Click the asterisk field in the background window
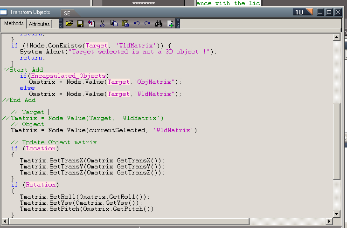The height and width of the screenshot is (228, 347). pyautogui.click(x=143, y=3)
